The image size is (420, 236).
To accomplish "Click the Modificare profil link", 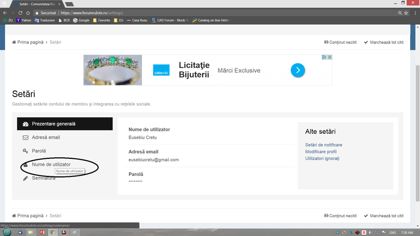I will click(x=321, y=151).
